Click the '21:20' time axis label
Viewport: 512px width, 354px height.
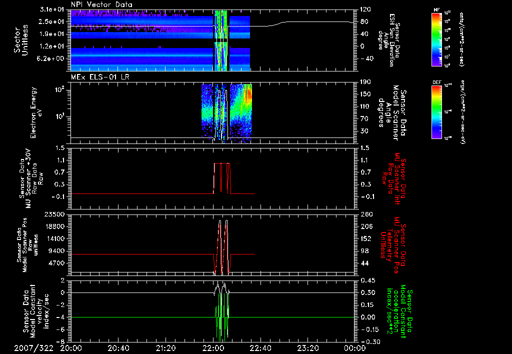pyautogui.click(x=165, y=348)
